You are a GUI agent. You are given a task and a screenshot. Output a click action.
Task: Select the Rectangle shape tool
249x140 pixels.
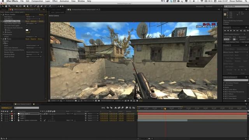24,6
